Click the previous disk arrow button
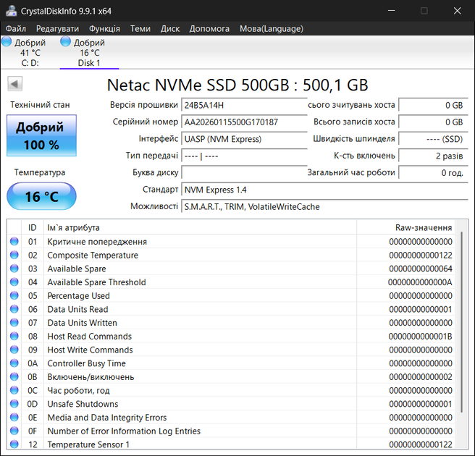The image size is (475, 456). click(x=14, y=84)
